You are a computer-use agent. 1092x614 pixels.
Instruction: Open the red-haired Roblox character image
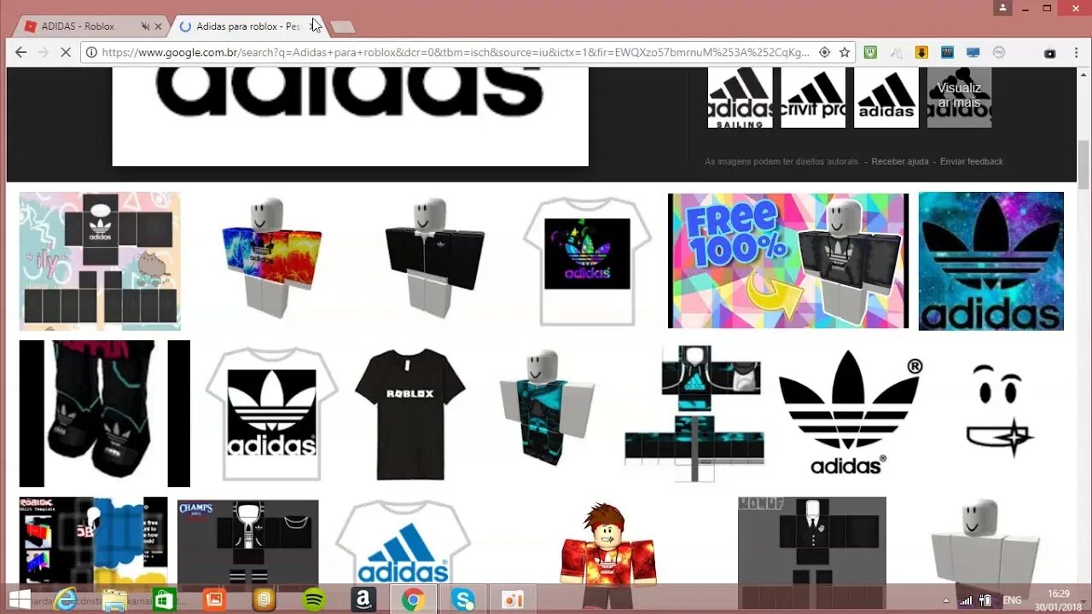[x=607, y=543]
